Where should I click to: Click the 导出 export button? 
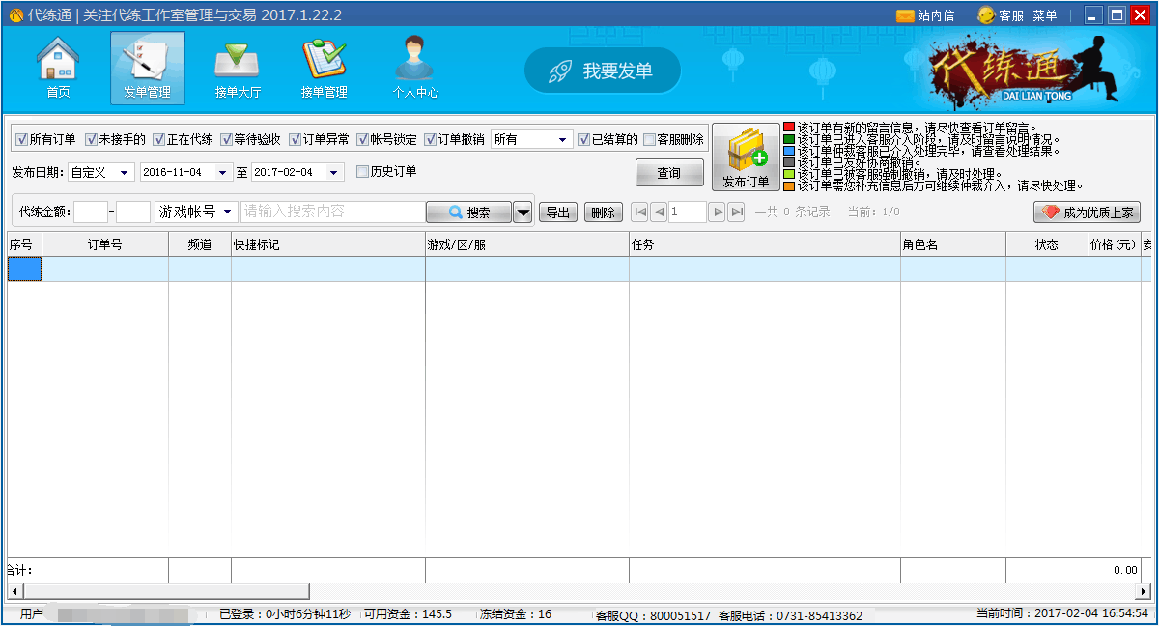click(x=557, y=213)
